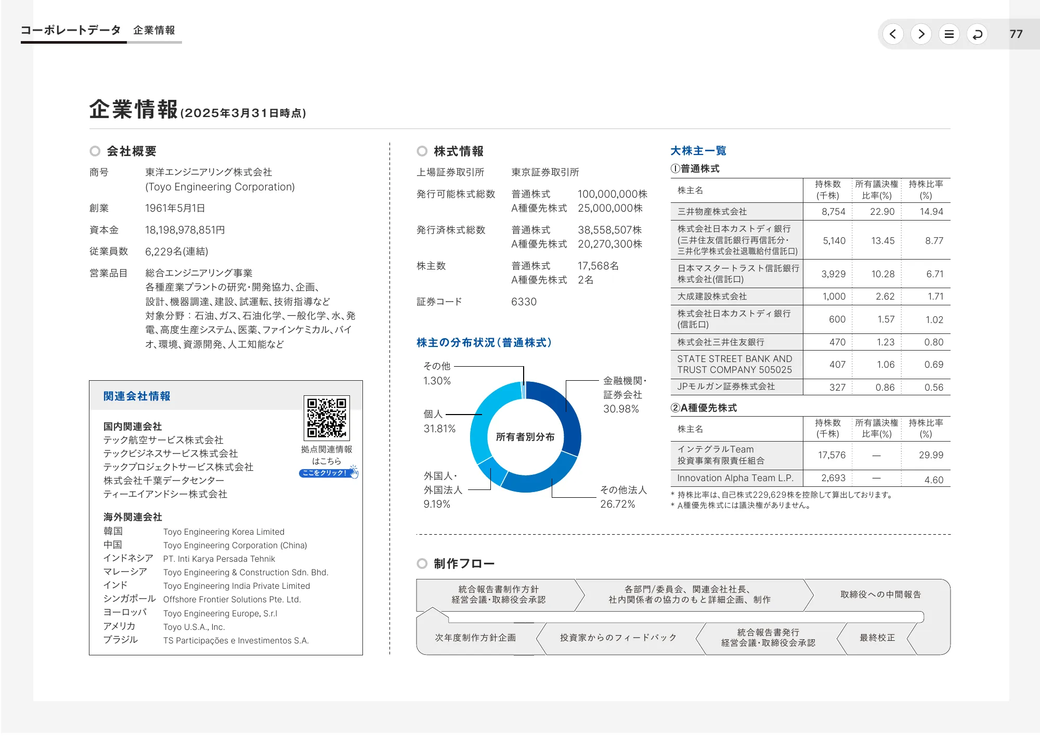Select the 企業情報 tab
Image resolution: width=1040 pixels, height=736 pixels.
pos(155,30)
